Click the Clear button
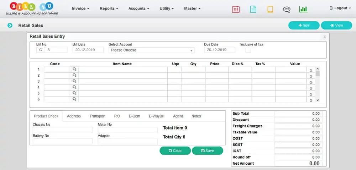 click(175, 150)
